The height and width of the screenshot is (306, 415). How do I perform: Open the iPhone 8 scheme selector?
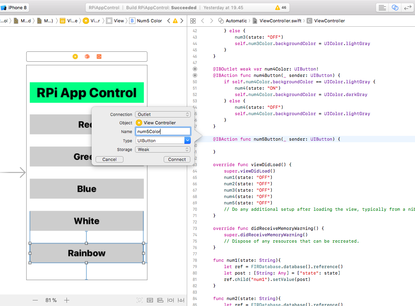coord(16,7)
